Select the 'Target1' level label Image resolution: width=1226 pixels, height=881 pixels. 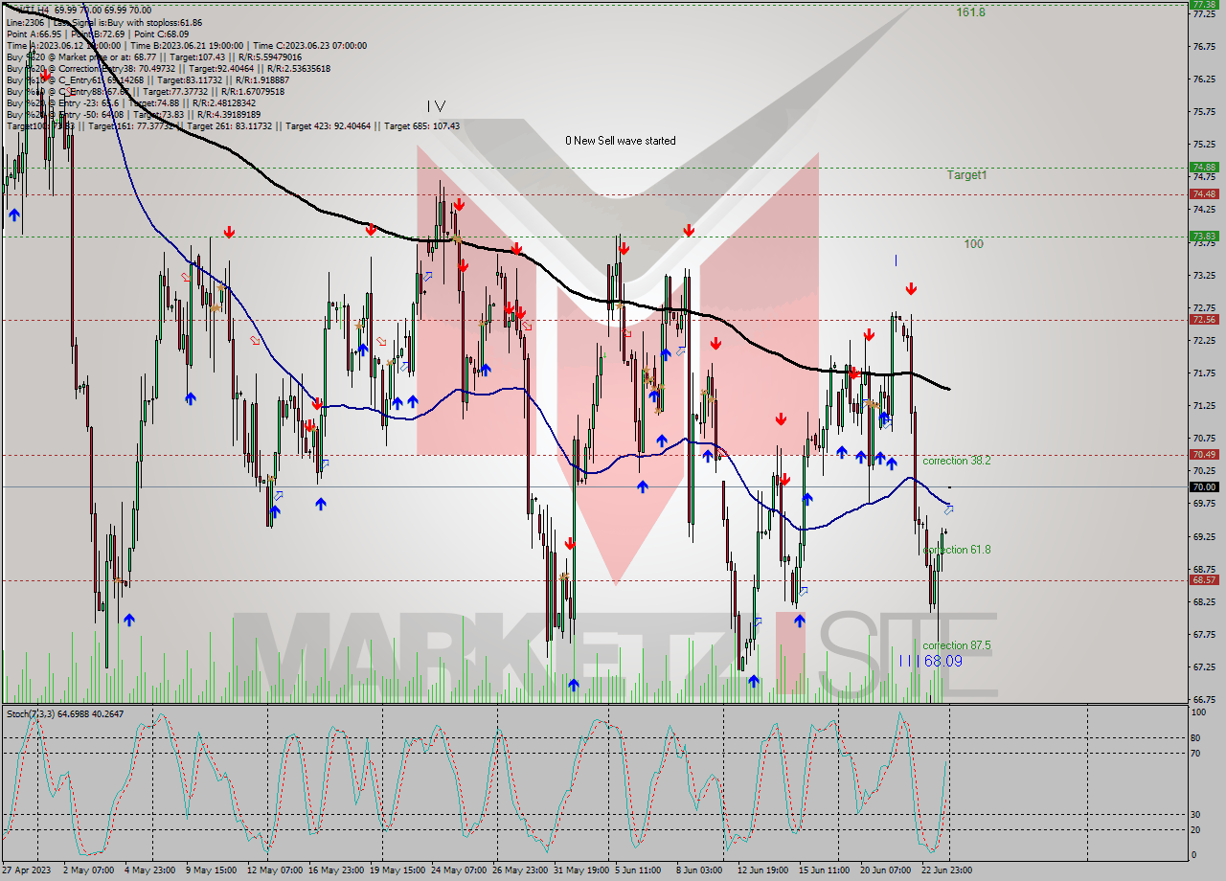(x=966, y=175)
